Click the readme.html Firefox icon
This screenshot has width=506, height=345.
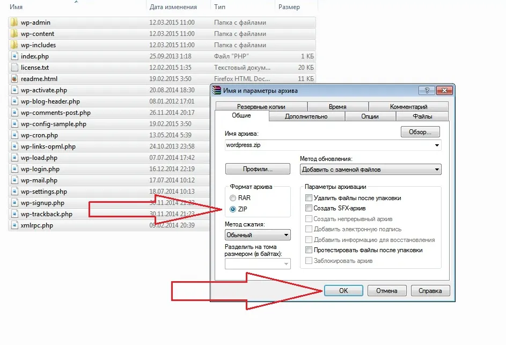(x=14, y=79)
